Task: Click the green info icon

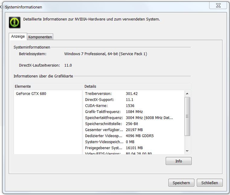Action: (15, 22)
